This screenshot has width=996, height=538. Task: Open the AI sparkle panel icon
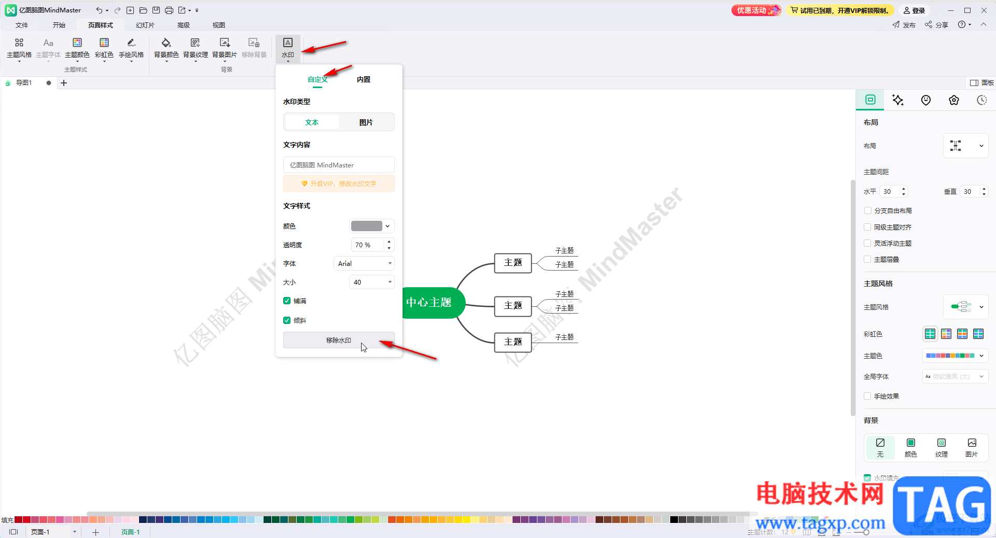tap(898, 100)
